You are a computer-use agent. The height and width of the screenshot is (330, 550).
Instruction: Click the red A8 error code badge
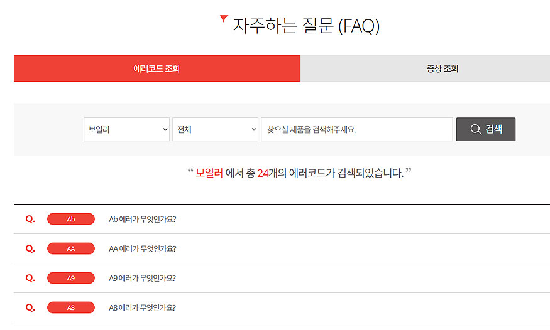pyautogui.click(x=71, y=307)
